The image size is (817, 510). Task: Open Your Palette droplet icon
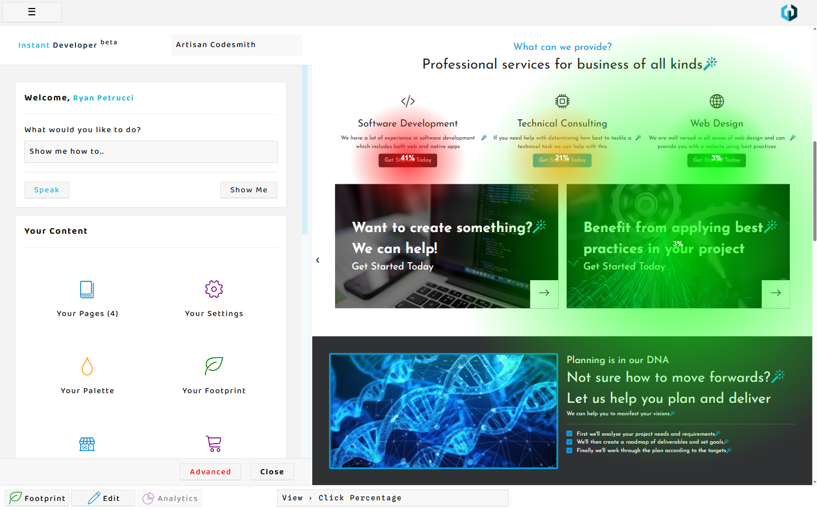(87, 366)
